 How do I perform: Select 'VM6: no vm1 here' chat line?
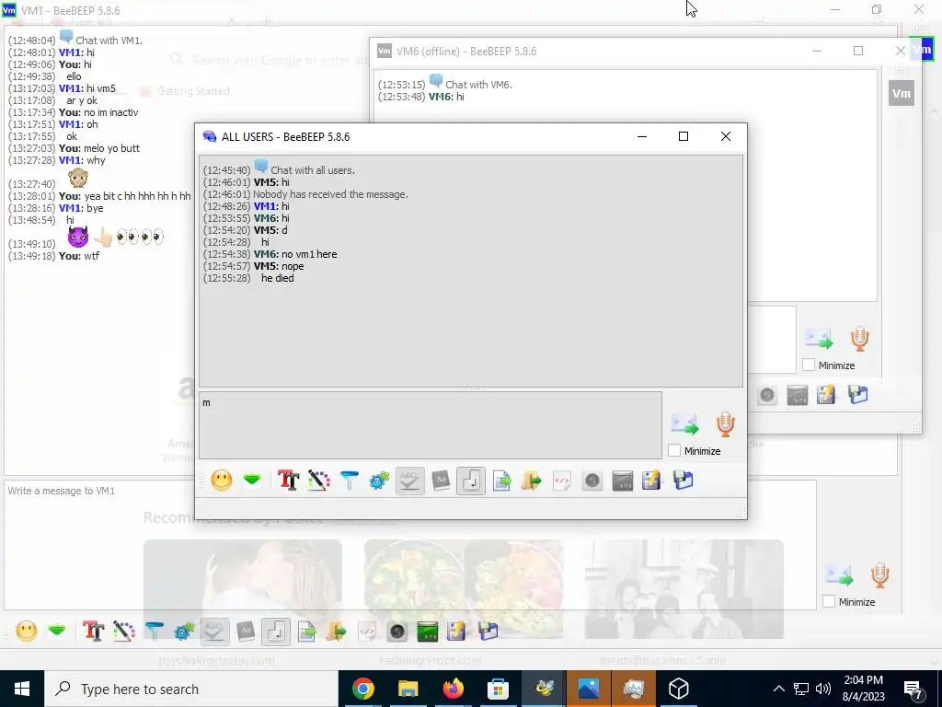(x=295, y=254)
